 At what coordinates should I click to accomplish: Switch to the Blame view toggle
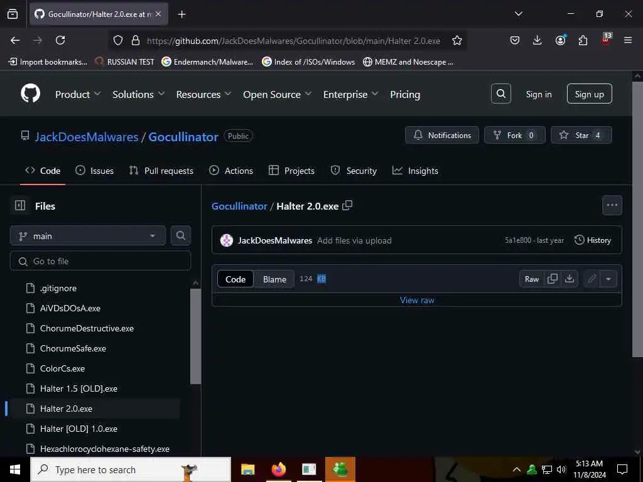click(274, 279)
